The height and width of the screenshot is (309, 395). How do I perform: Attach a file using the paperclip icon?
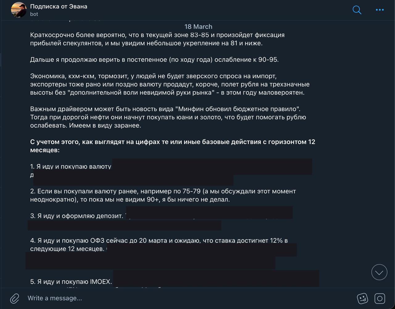[x=15, y=298]
